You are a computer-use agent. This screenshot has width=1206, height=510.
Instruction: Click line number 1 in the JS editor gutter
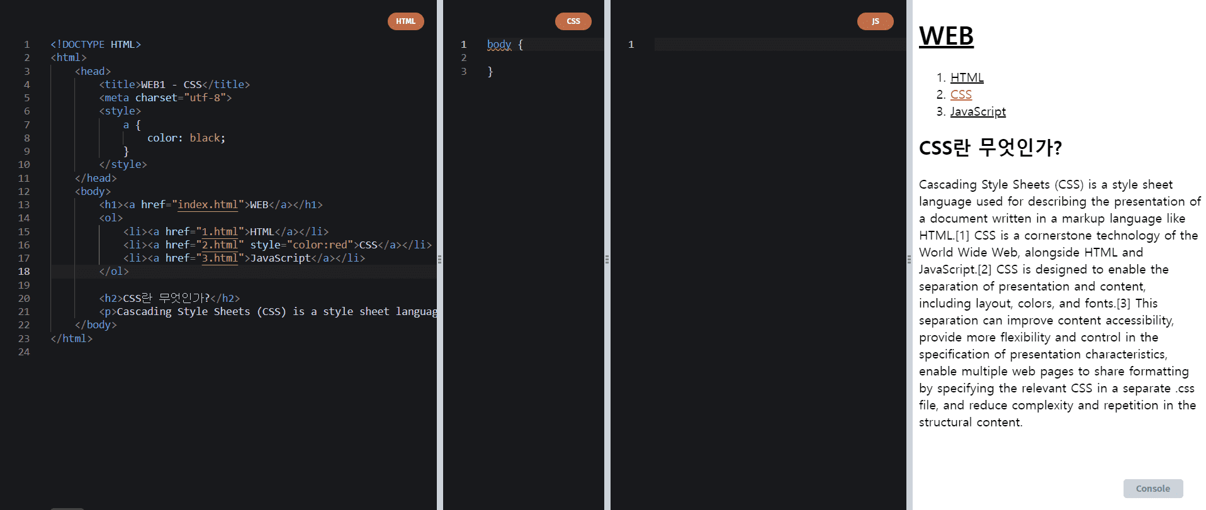coord(631,45)
